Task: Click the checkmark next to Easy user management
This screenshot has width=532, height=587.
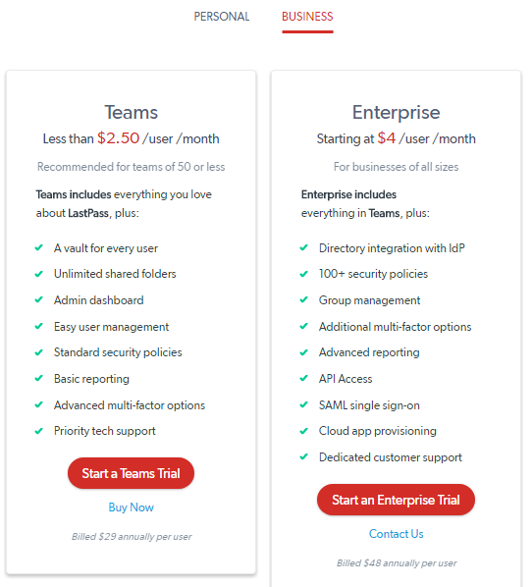Action: pyautogui.click(x=39, y=326)
